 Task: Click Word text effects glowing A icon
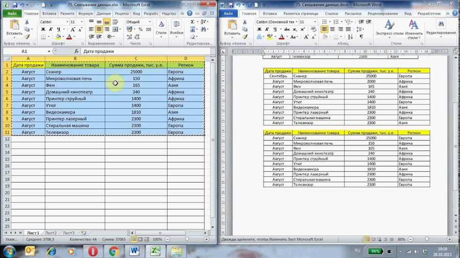point(259,37)
